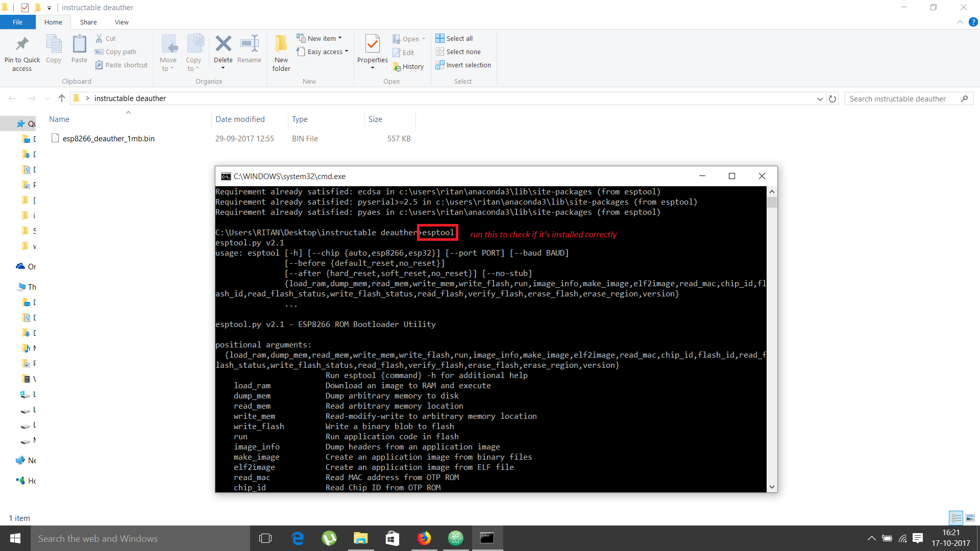The width and height of the screenshot is (980, 551).
Task: Click Select all
Action: coord(454,38)
